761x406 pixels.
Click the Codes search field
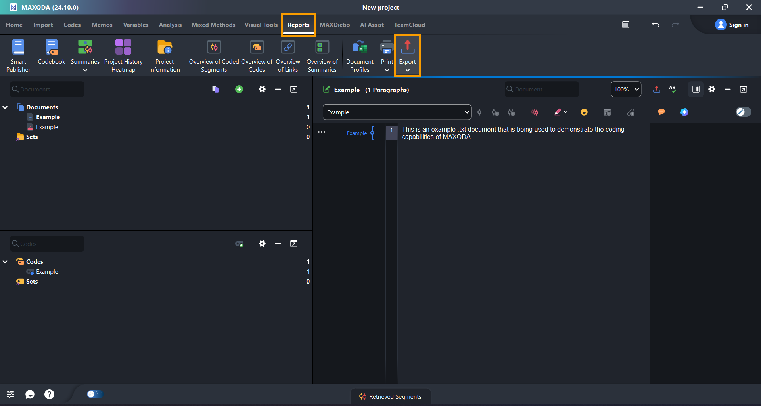[x=48, y=244]
